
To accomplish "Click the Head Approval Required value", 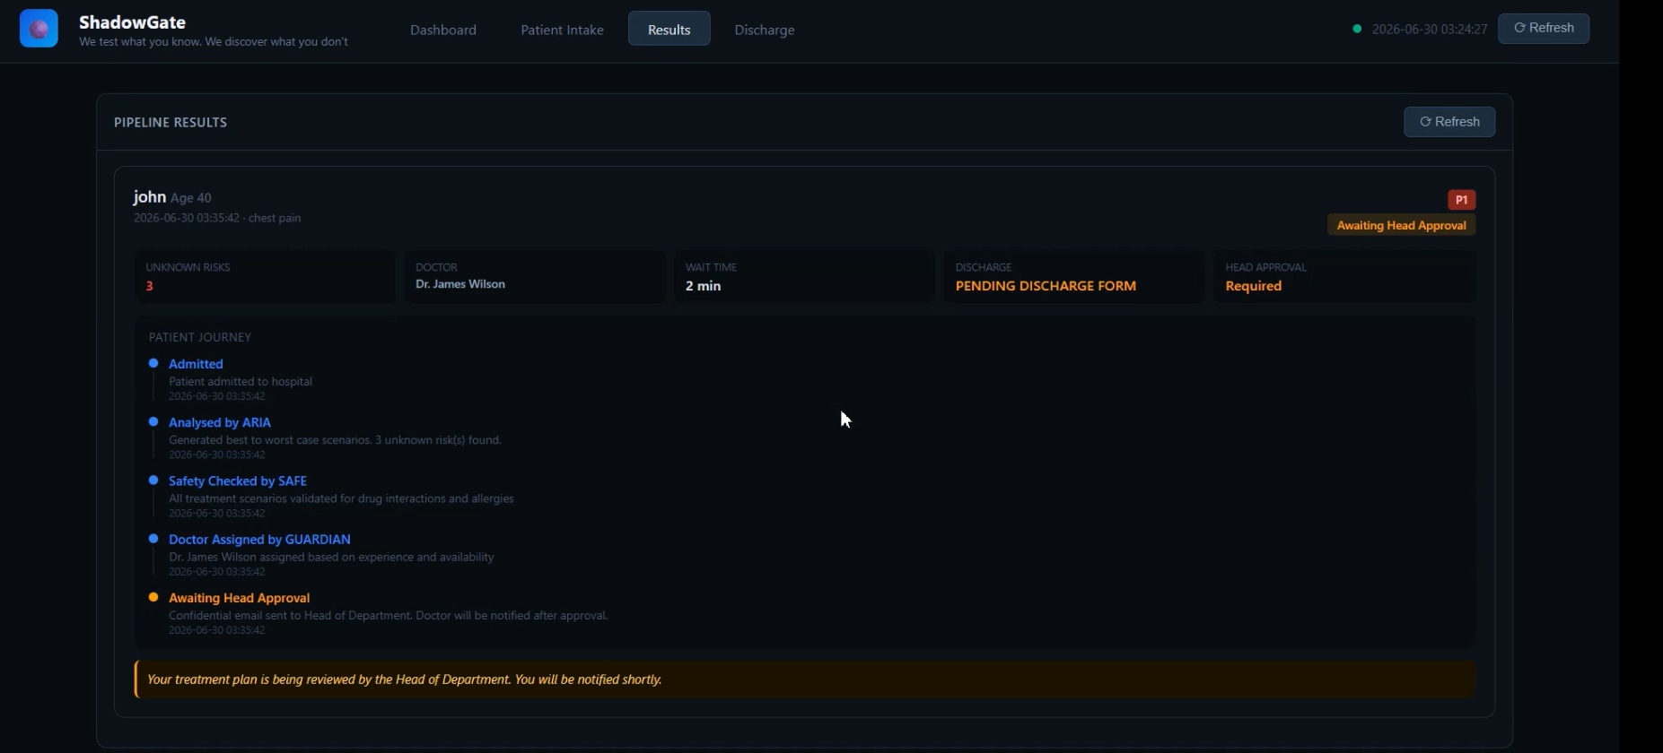I will [x=1253, y=286].
